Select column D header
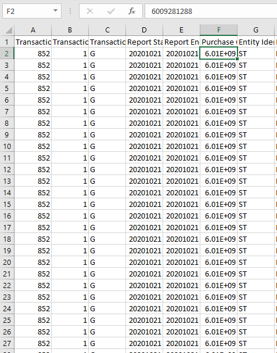The width and height of the screenshot is (277, 353). point(145,30)
